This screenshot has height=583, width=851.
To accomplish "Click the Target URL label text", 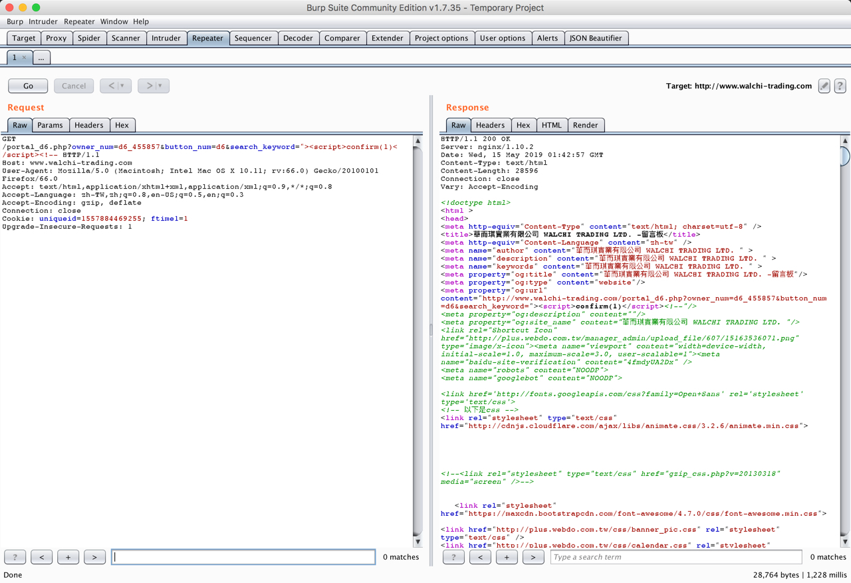I will tap(739, 86).
